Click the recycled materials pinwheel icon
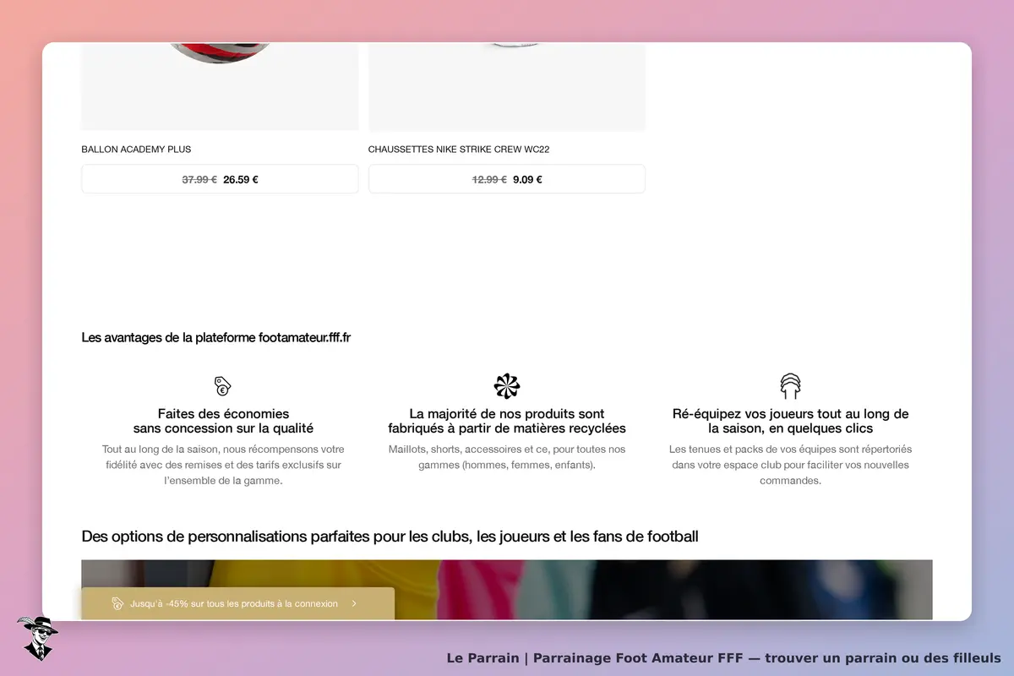Image resolution: width=1014 pixels, height=676 pixels. click(507, 386)
